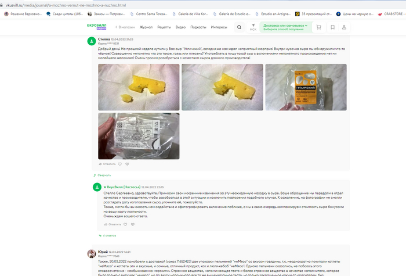Open the 'Цены на черную о...' bookmark
Screen dimensions: 406x276
pos(355,14)
